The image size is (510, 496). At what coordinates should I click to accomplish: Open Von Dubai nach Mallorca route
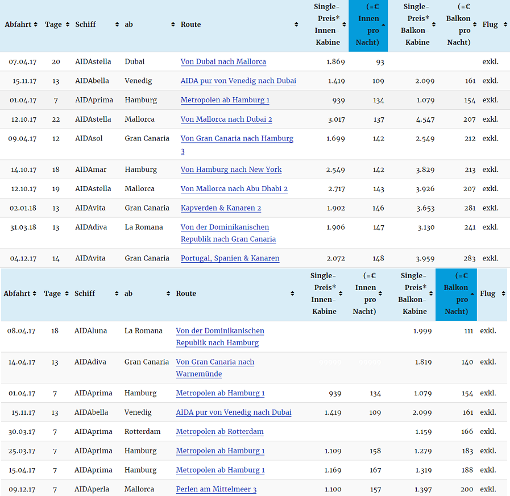[x=223, y=61]
